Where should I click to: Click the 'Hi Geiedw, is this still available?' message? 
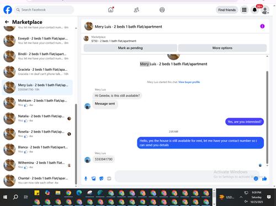117,96
